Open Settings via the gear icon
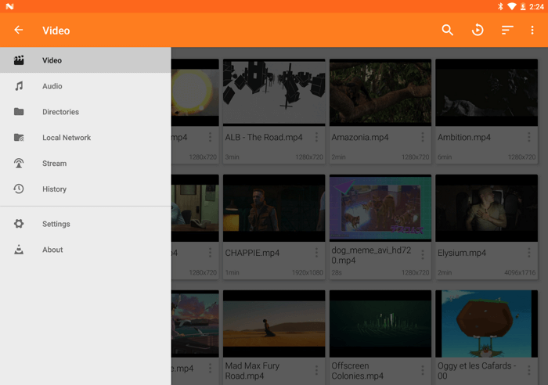The width and height of the screenshot is (548, 385). pos(19,224)
